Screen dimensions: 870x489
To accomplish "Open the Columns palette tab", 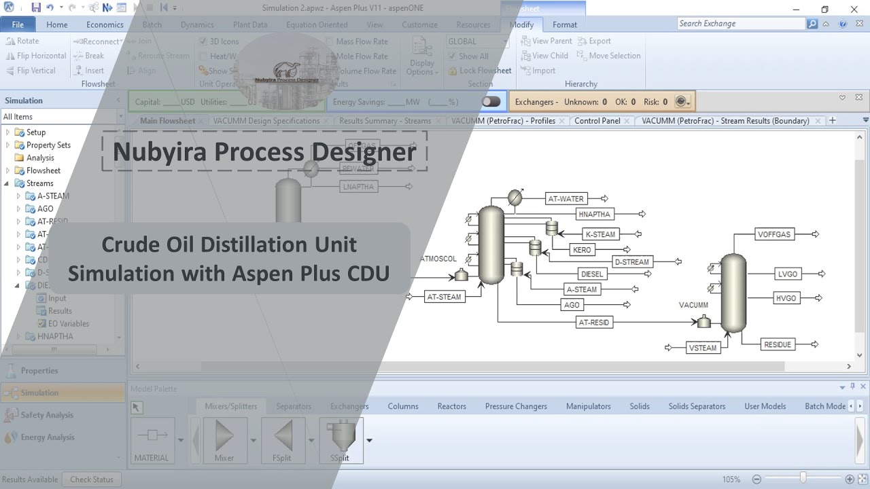I will click(x=403, y=406).
